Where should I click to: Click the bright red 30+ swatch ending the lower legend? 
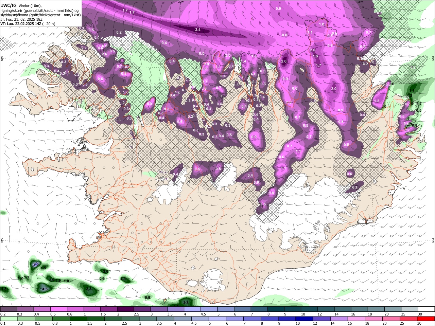click(x=426, y=319)
